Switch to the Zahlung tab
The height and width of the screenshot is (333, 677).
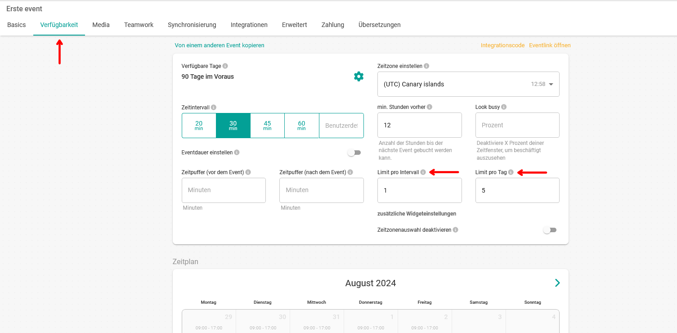point(333,25)
